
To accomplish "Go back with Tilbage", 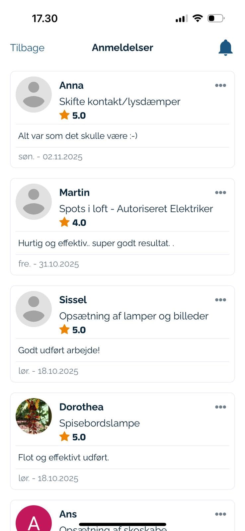I will coord(27,48).
